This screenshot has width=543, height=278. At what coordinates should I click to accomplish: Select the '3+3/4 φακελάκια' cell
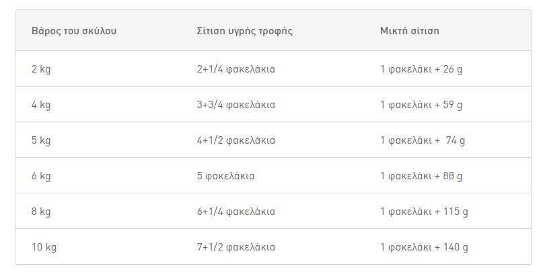[236, 105]
